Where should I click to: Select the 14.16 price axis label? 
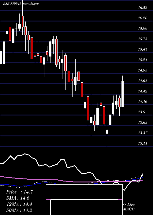[x=143, y=102]
